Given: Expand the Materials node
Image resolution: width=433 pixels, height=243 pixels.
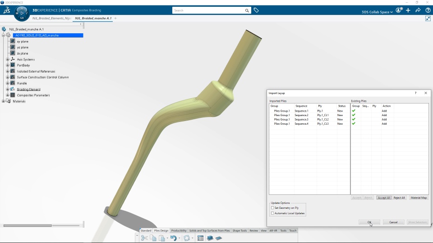Looking at the screenshot, I should tap(3, 101).
